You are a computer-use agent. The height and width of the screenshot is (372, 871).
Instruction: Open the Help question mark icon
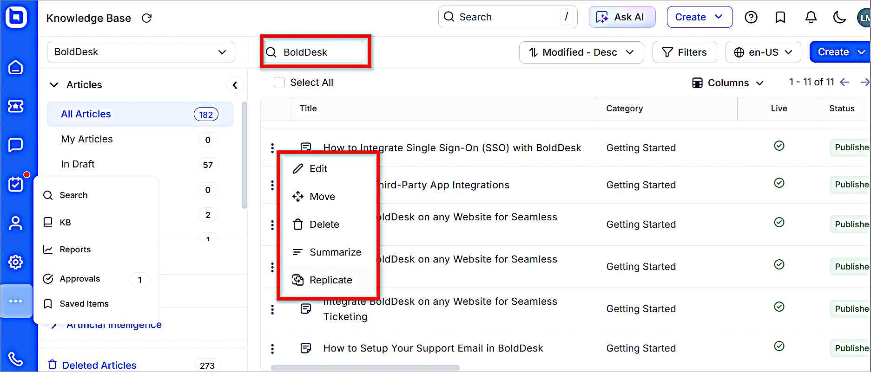tap(751, 17)
